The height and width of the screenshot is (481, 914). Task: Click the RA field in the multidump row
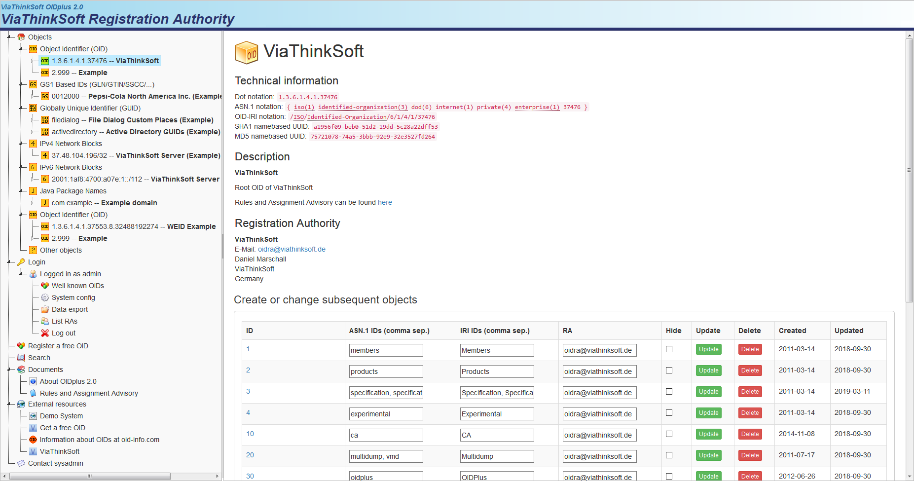[x=600, y=456]
